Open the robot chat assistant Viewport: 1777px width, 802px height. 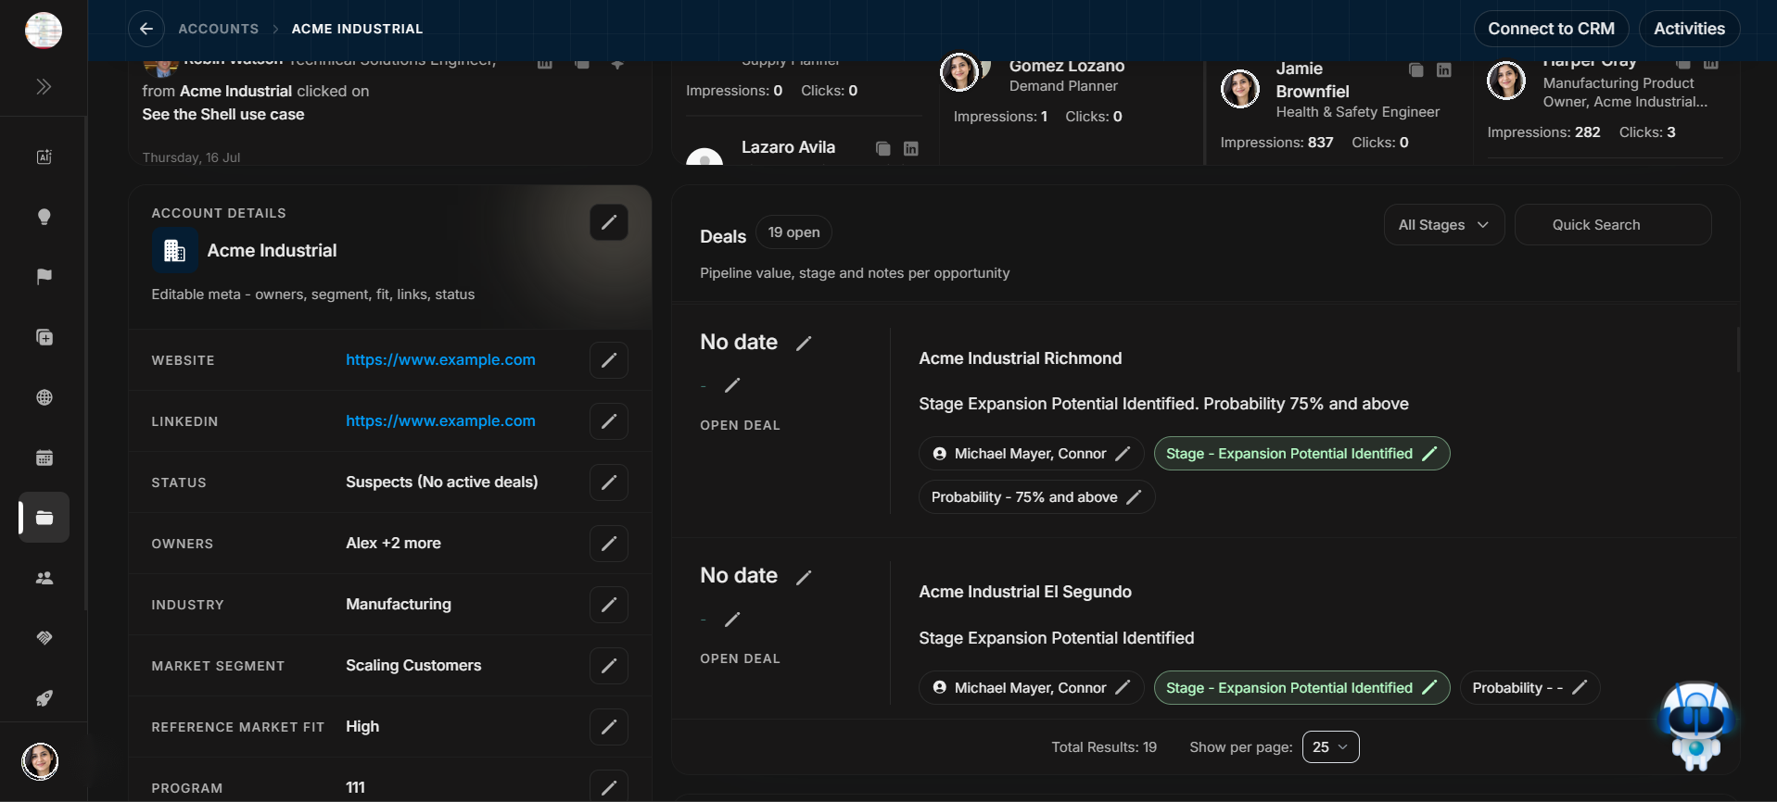[x=1695, y=726]
